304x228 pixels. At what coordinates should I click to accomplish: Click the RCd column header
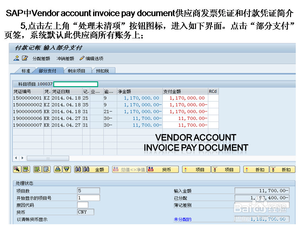(213, 91)
